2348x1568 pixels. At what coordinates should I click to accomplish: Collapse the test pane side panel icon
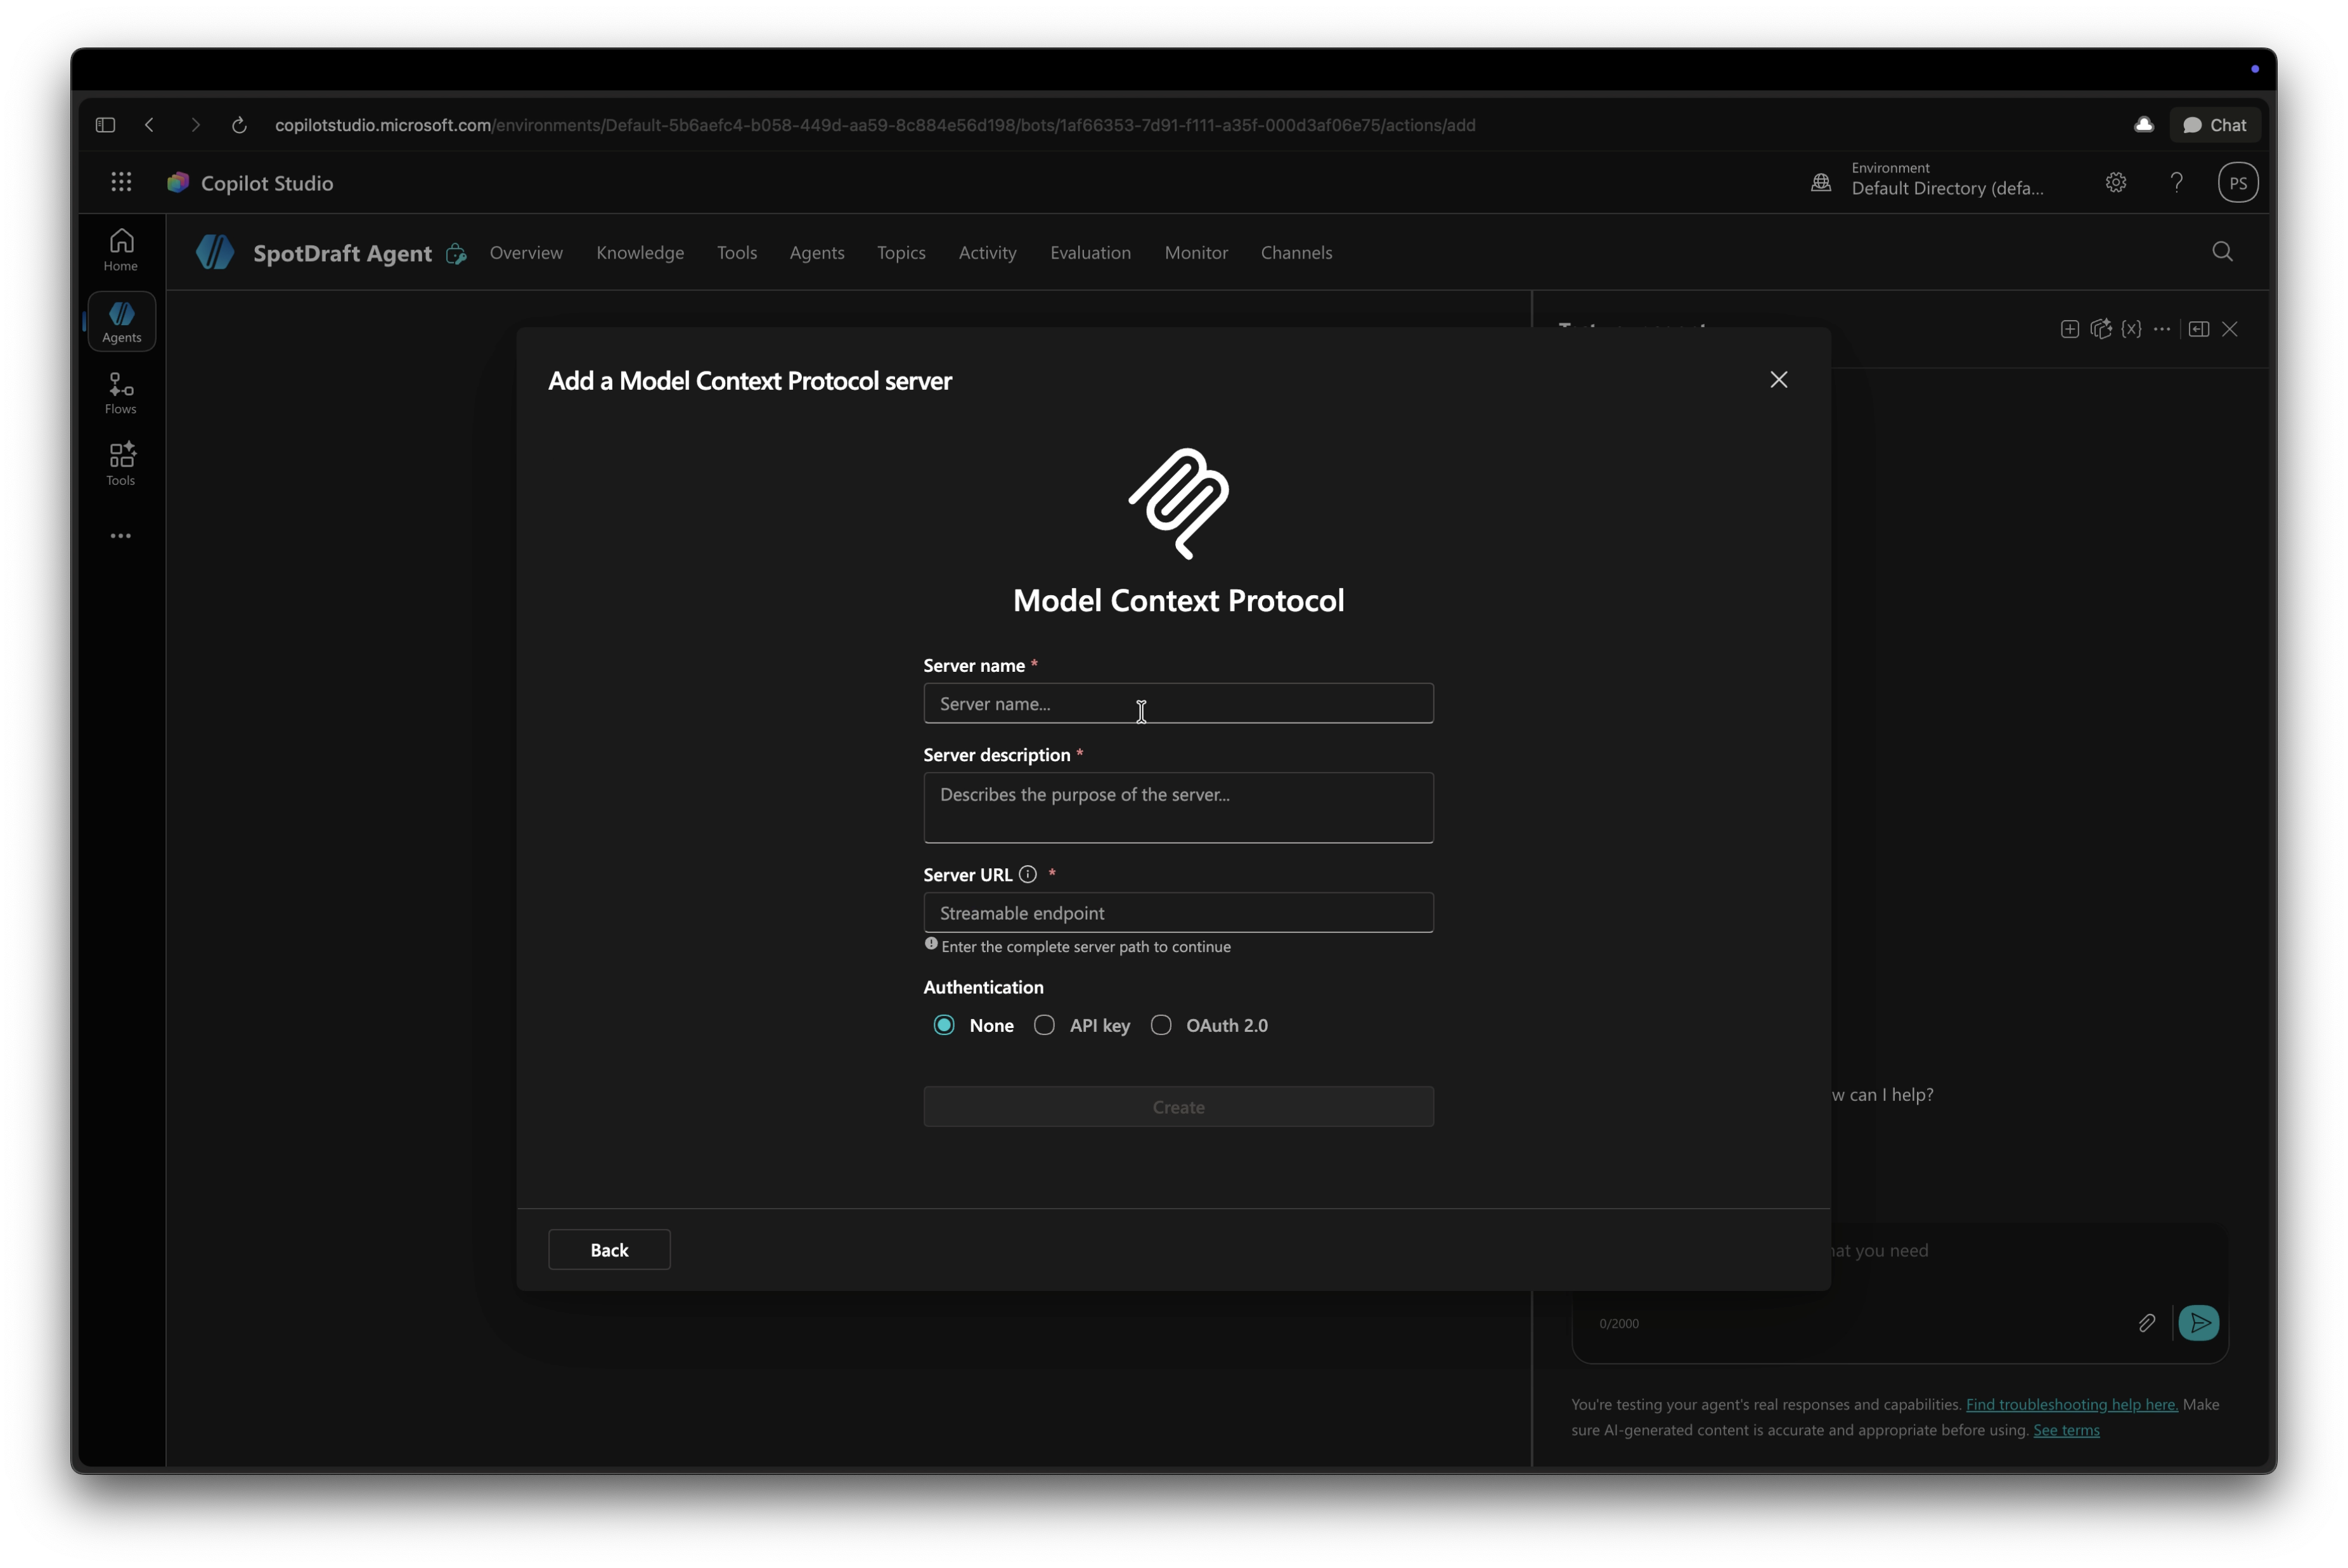[x=2199, y=329]
